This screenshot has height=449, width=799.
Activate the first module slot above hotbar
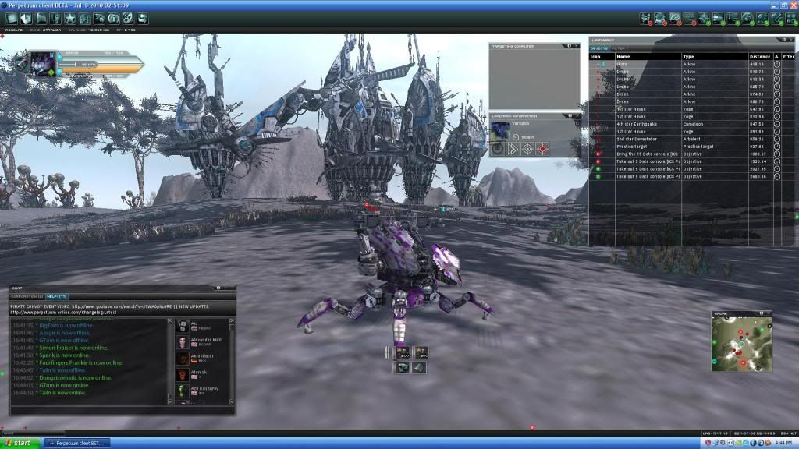click(x=402, y=352)
